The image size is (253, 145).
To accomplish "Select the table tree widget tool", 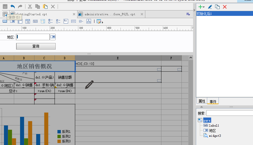I will pyautogui.click(x=43, y=21).
